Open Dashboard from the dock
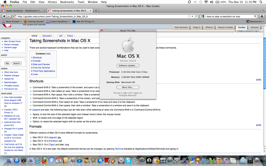This screenshot has height=166, width=266. [x=24, y=160]
